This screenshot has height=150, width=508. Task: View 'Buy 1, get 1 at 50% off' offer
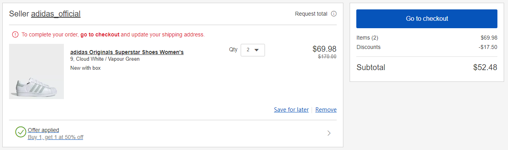(x=56, y=137)
